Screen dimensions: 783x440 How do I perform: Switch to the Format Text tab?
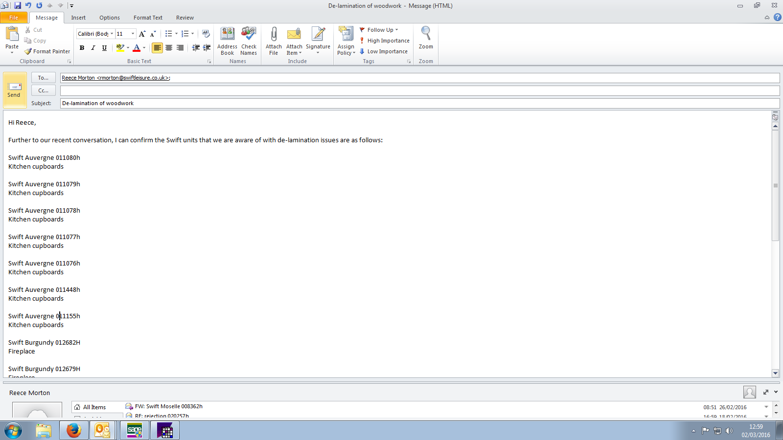pyautogui.click(x=148, y=18)
